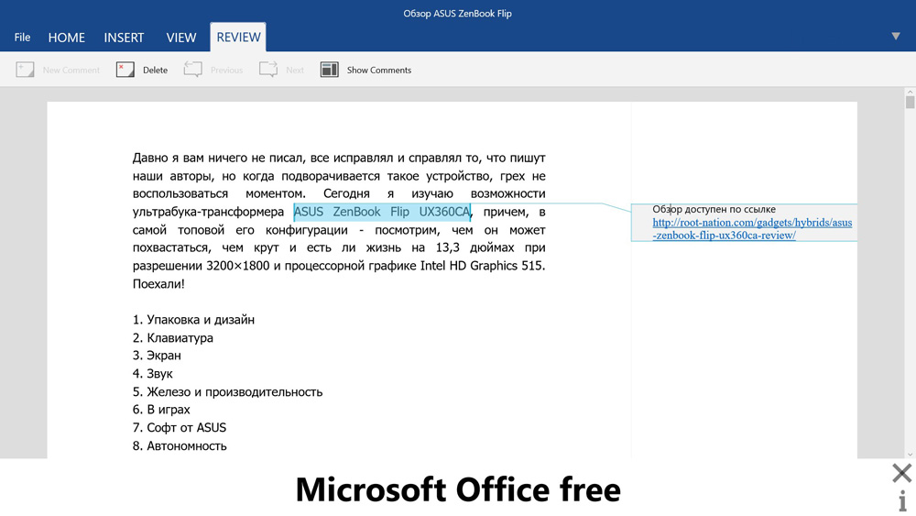Open the root-nation.com review link

point(752,229)
